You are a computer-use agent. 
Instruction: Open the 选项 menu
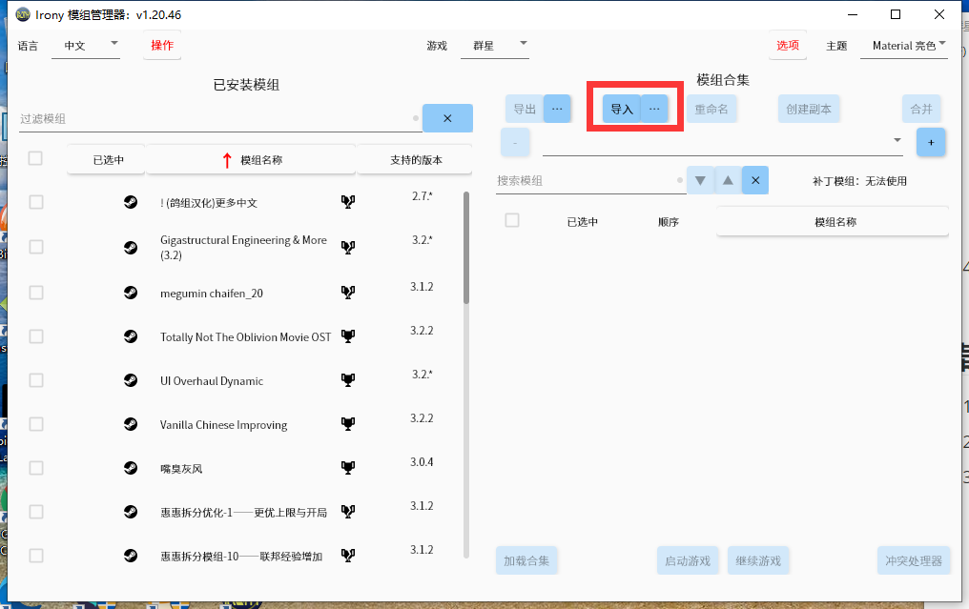pos(787,44)
